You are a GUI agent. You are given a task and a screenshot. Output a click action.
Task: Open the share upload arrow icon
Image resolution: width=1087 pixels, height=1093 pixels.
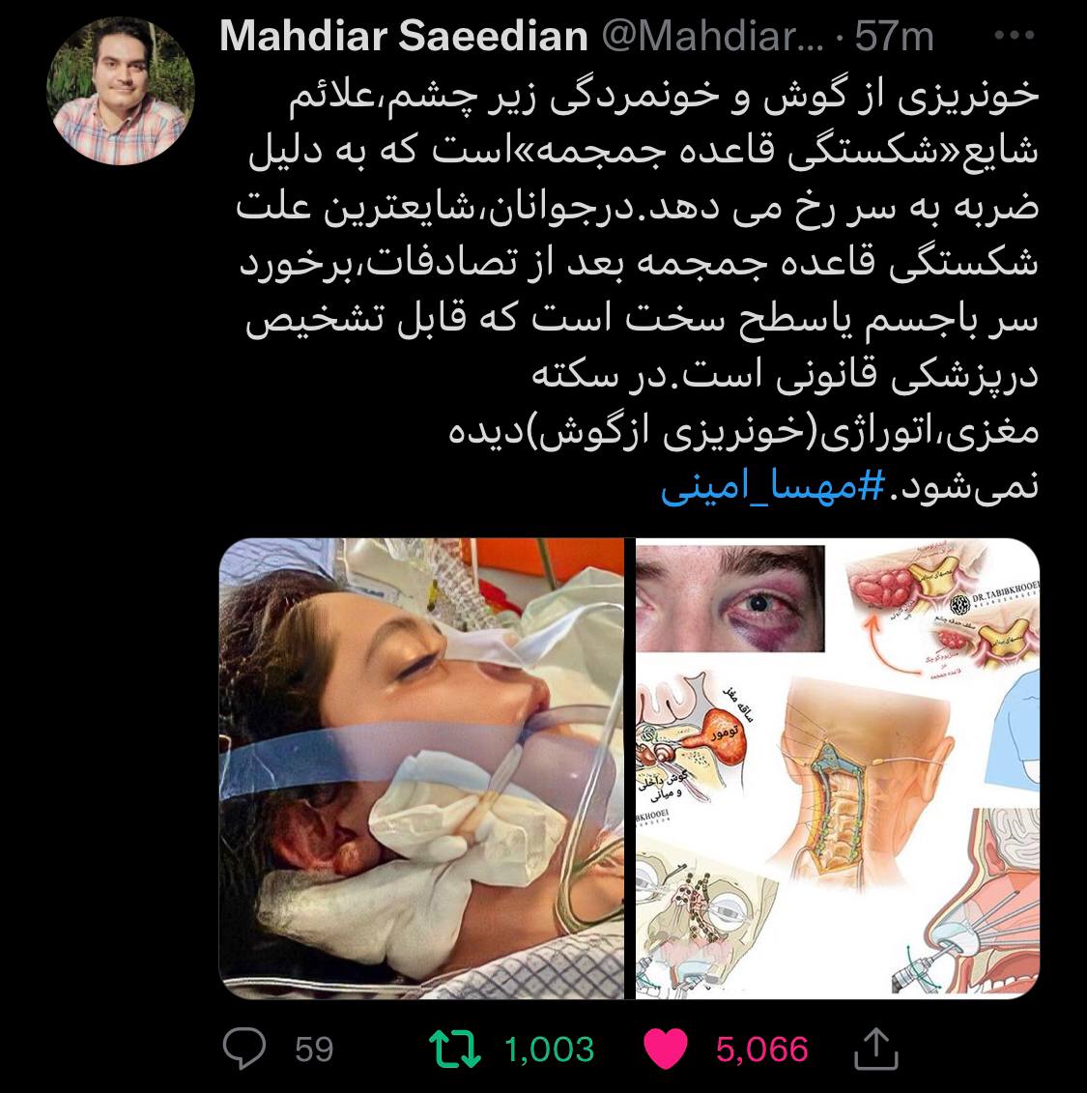point(875,1049)
